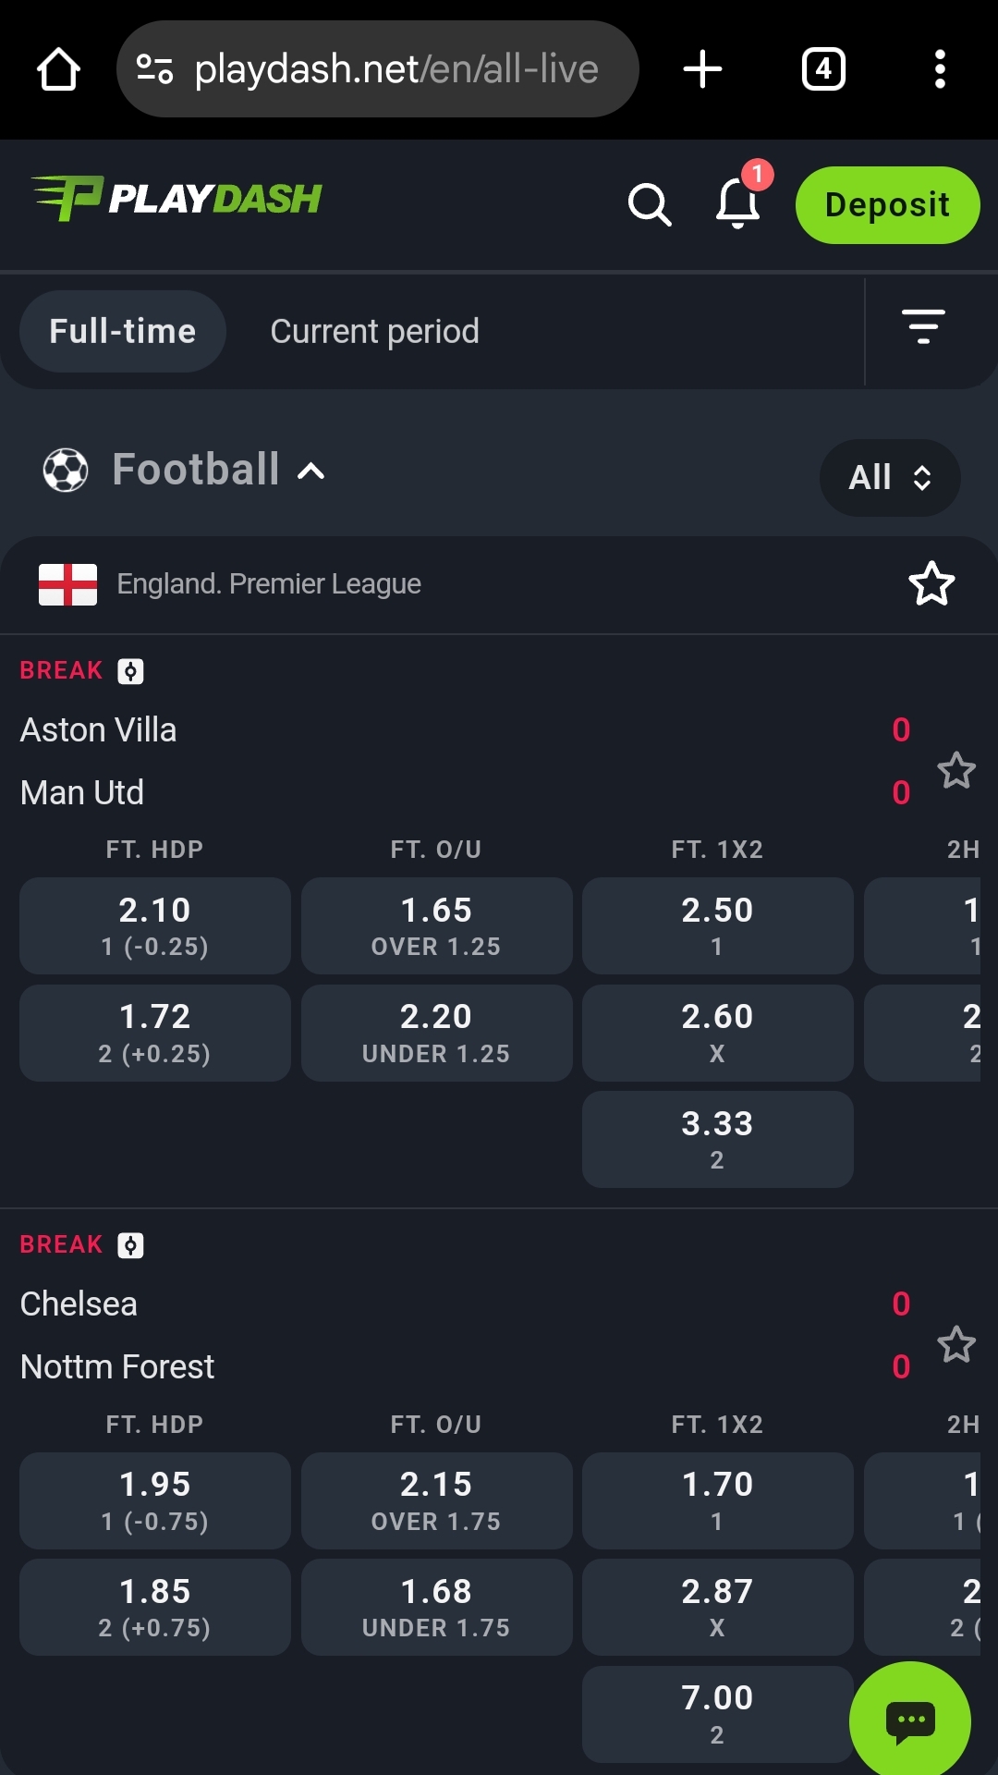
Task: Favorite the England Premier League star
Action: 931,584
